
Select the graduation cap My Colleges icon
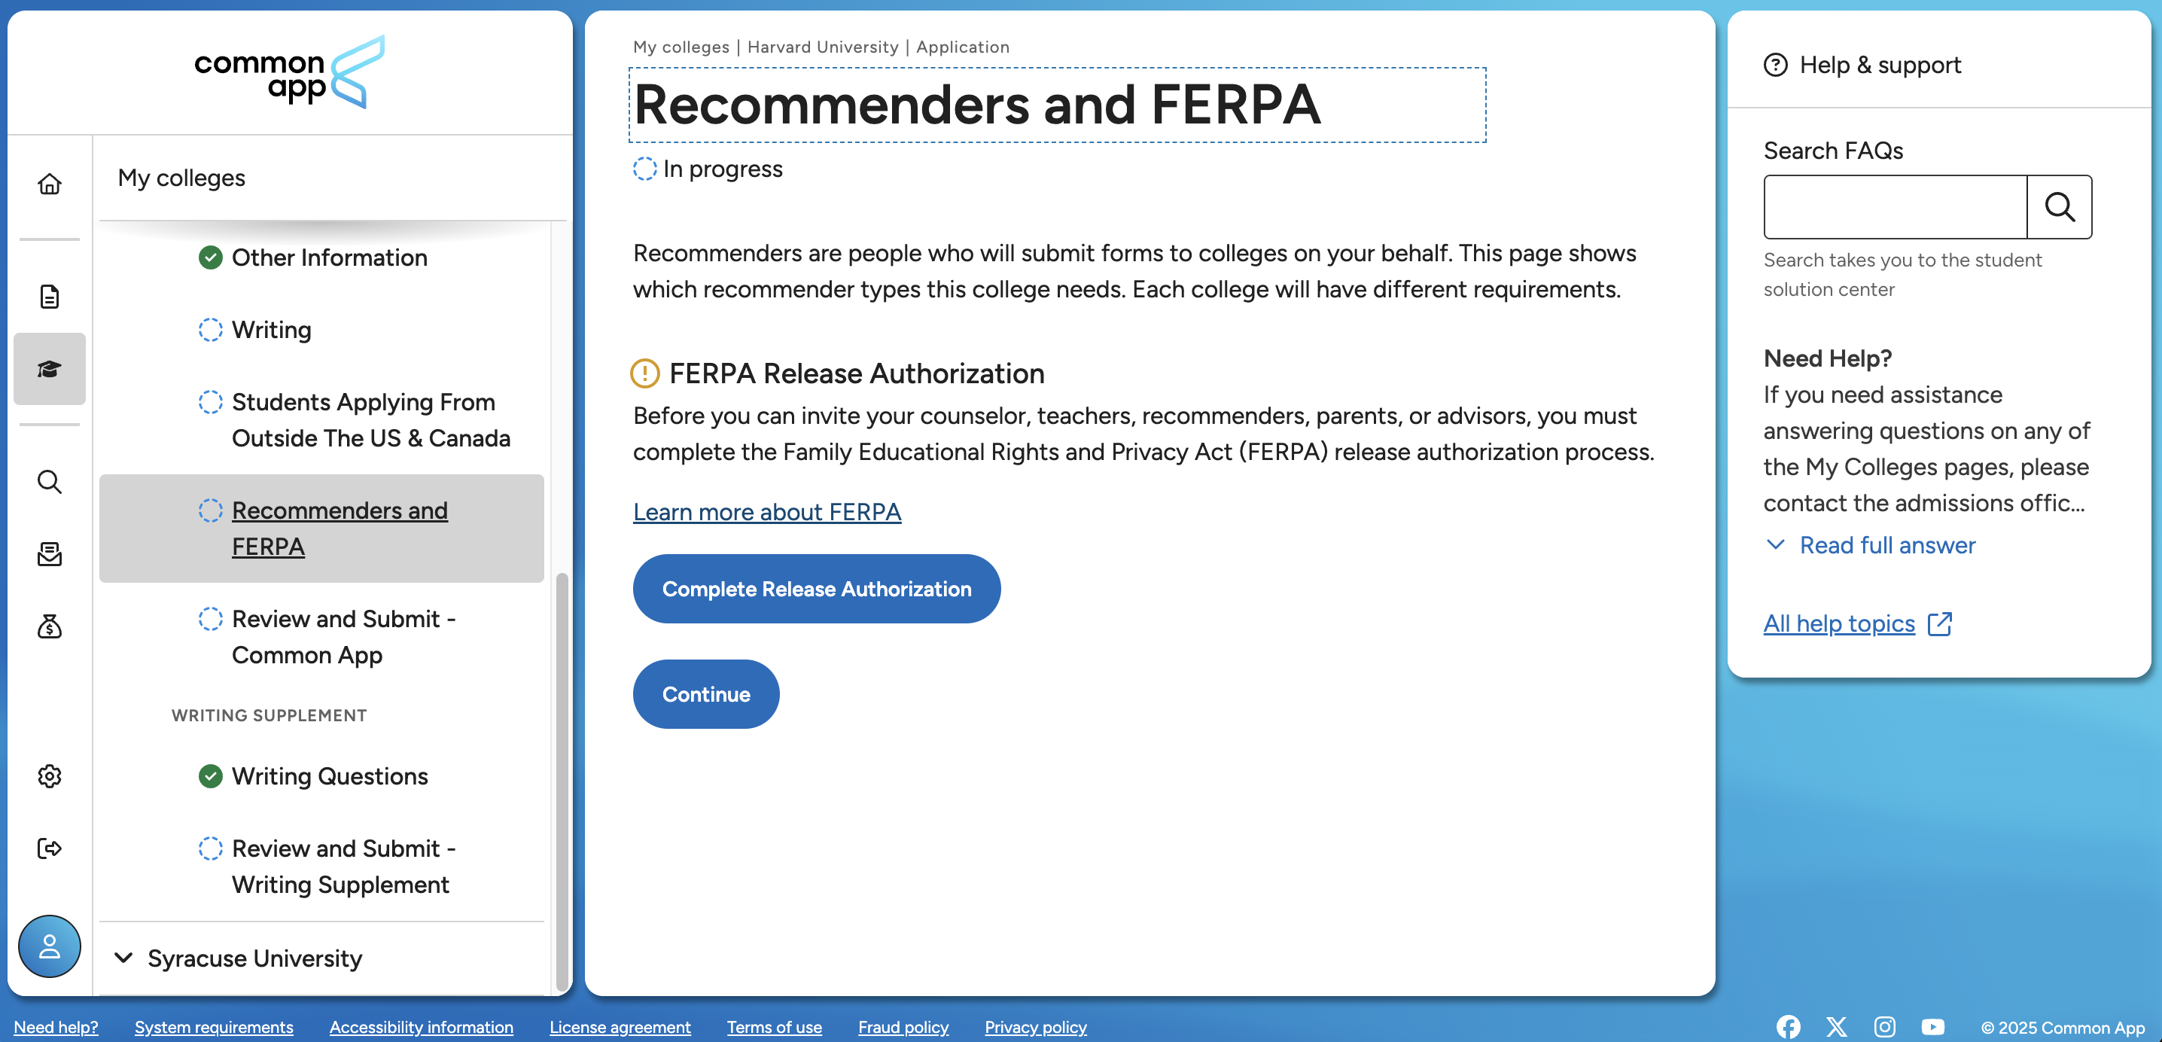coord(50,369)
